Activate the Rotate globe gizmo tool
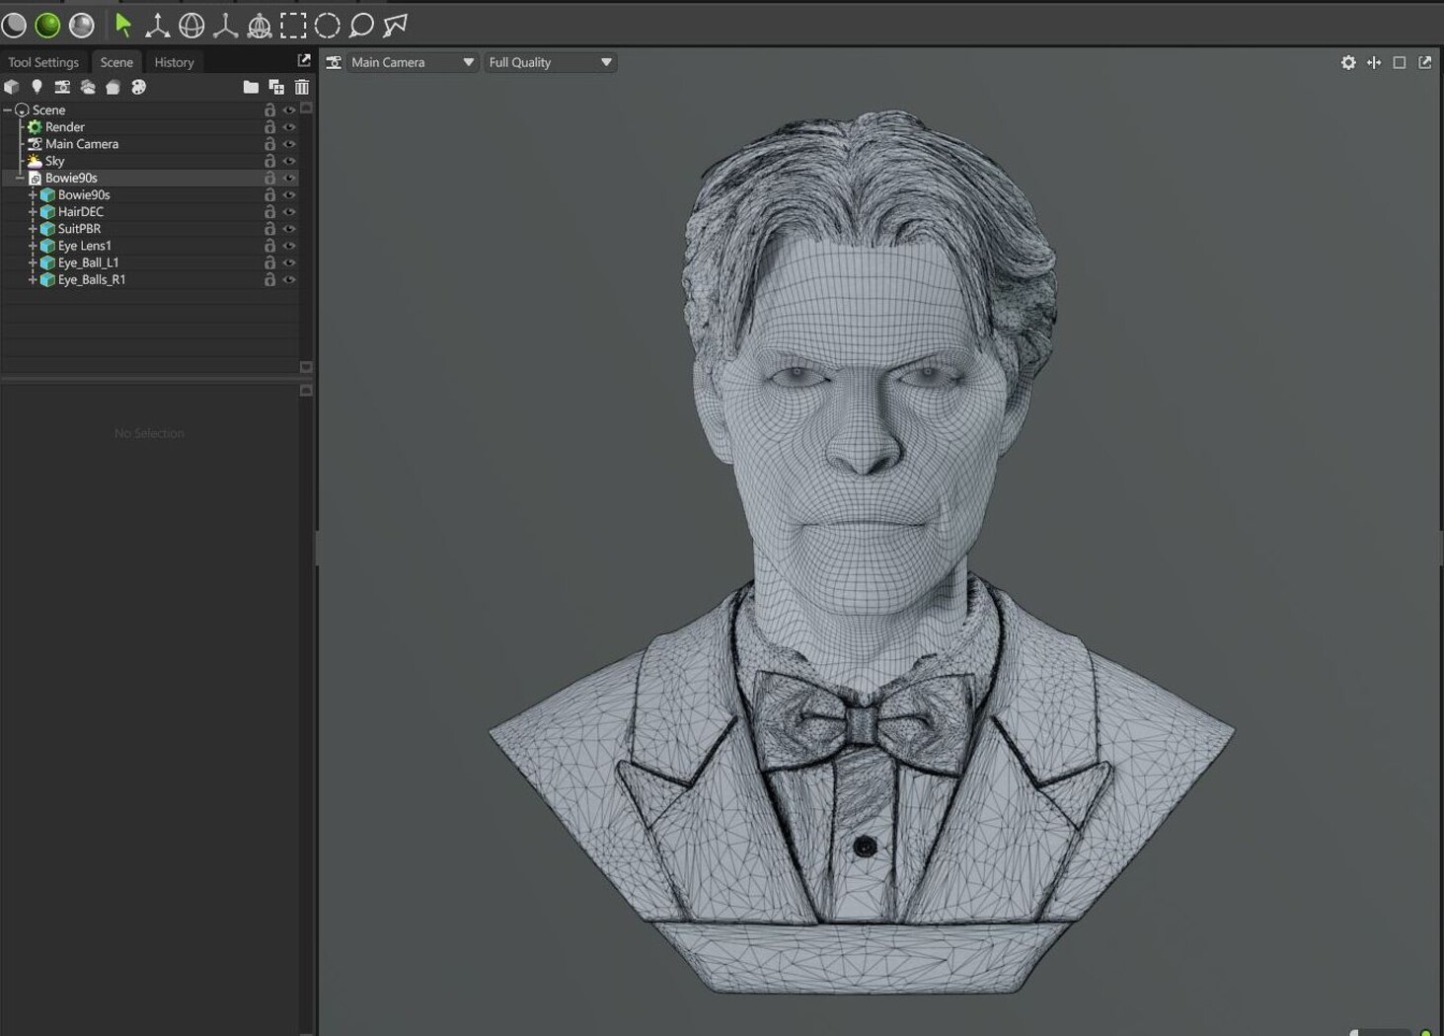 click(x=191, y=25)
